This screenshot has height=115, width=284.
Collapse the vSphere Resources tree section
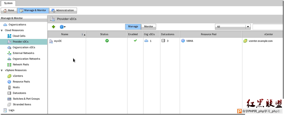coord(2,70)
